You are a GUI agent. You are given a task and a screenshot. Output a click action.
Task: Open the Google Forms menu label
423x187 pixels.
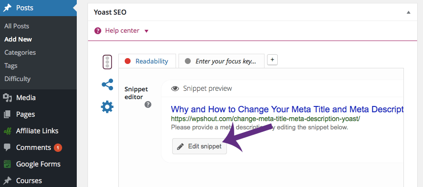click(38, 164)
